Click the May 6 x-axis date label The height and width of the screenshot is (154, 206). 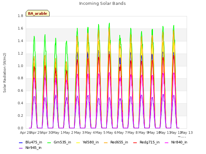tap(111, 133)
